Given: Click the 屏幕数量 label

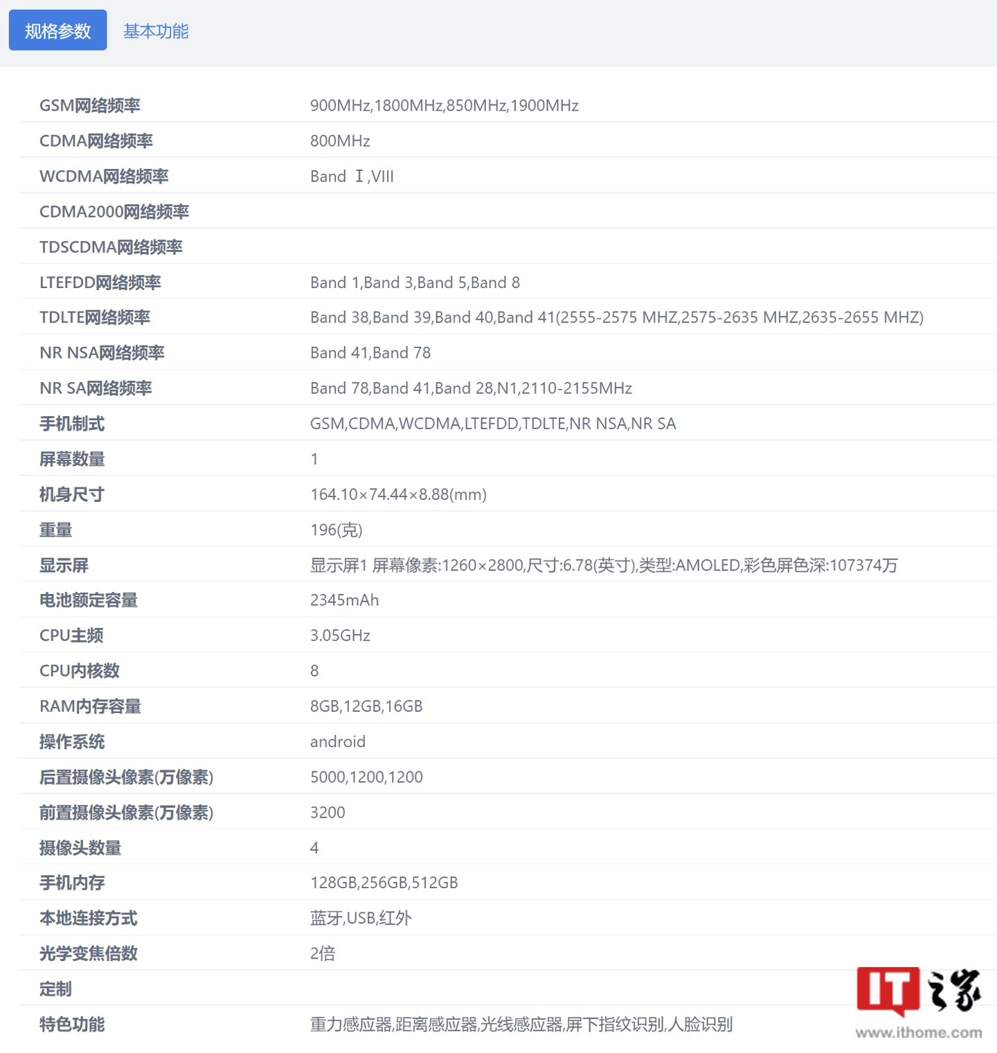Looking at the screenshot, I should point(72,458).
